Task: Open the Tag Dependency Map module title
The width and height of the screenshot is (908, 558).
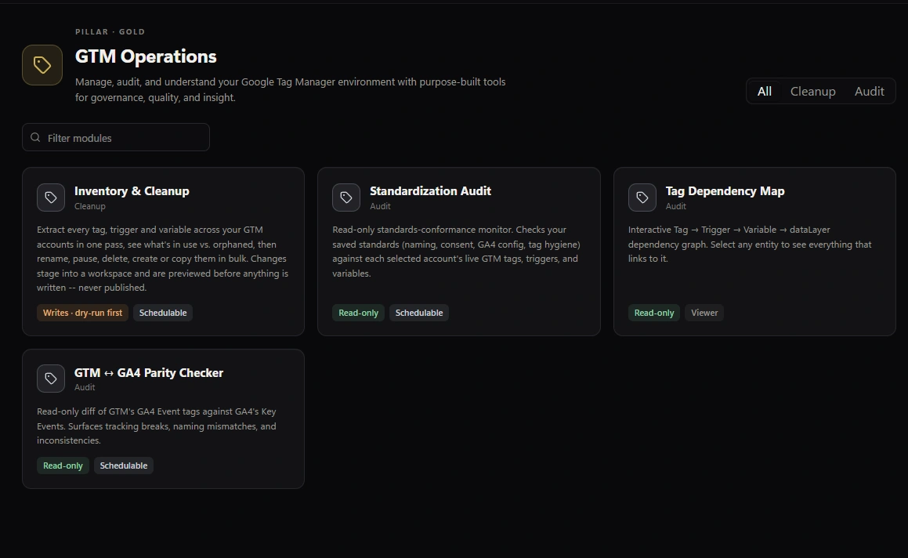Action: coord(725,191)
